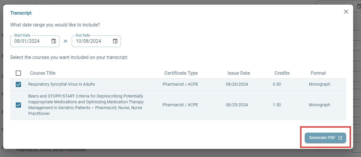Open the End Date calendar picker icon
Viewport: 361px width, 157px height.
tap(115, 41)
